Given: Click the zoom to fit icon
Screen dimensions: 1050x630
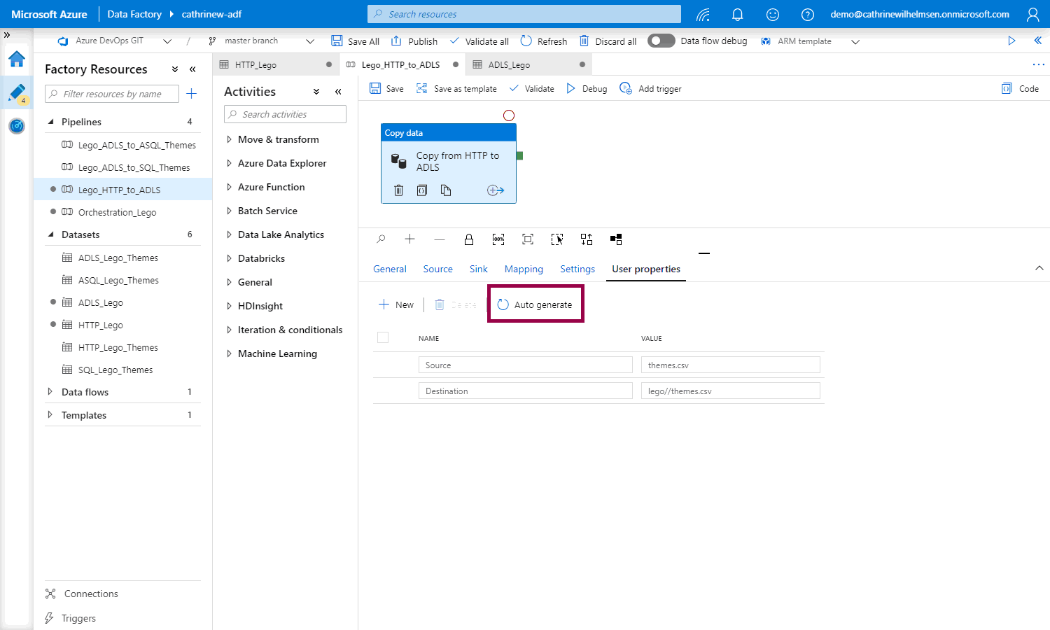Looking at the screenshot, I should click(528, 239).
